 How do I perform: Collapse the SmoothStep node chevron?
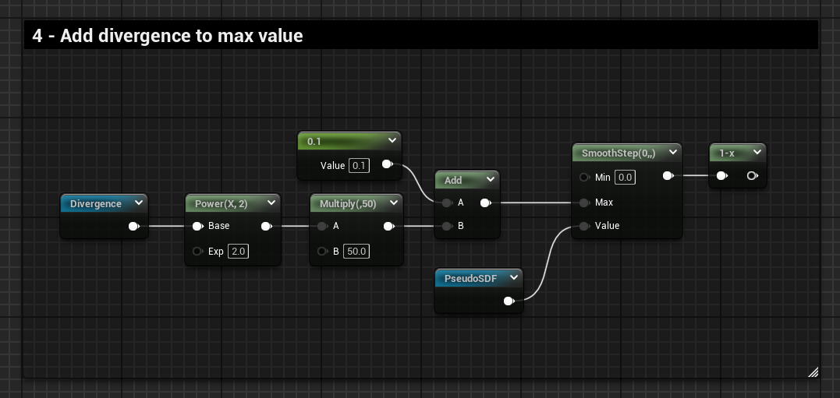coord(673,153)
